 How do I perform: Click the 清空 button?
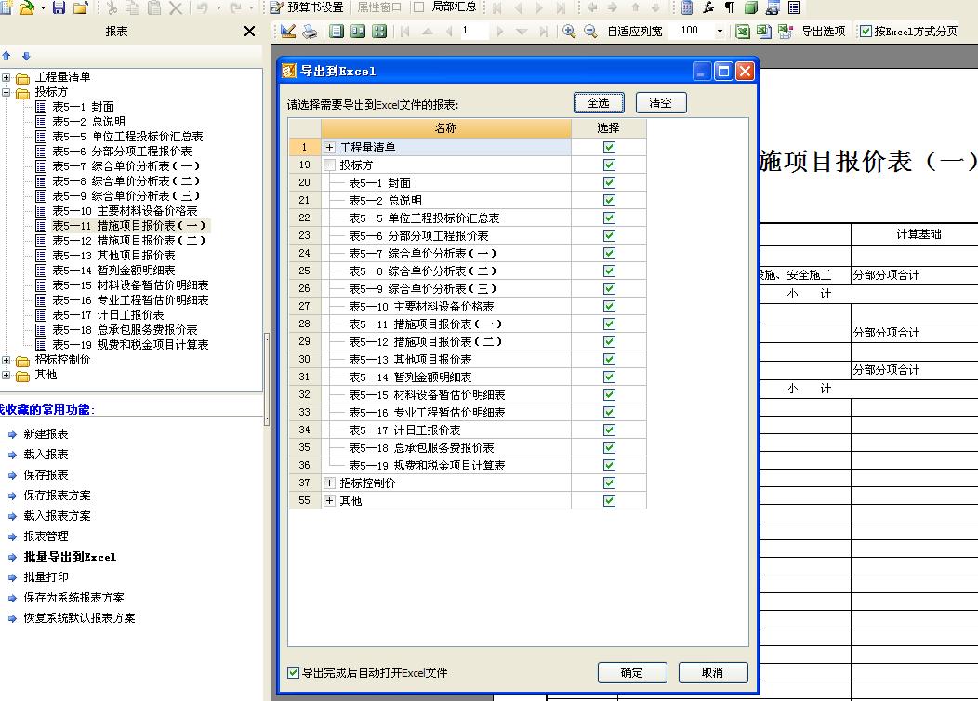661,103
